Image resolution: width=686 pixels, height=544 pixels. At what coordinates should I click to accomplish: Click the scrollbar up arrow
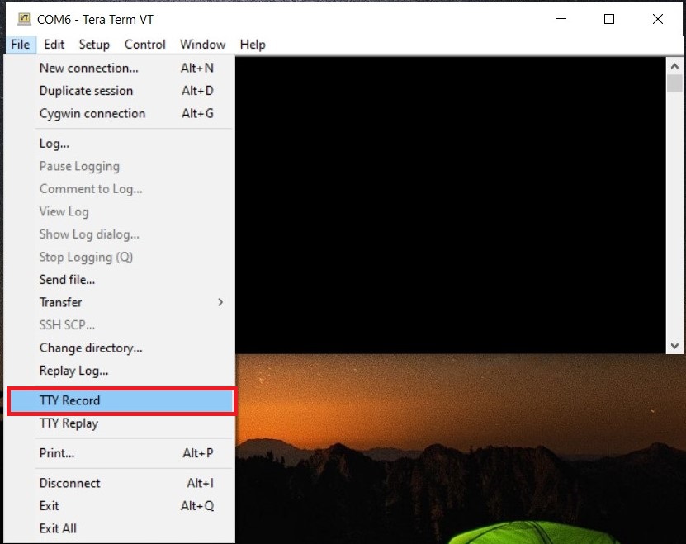(x=674, y=64)
